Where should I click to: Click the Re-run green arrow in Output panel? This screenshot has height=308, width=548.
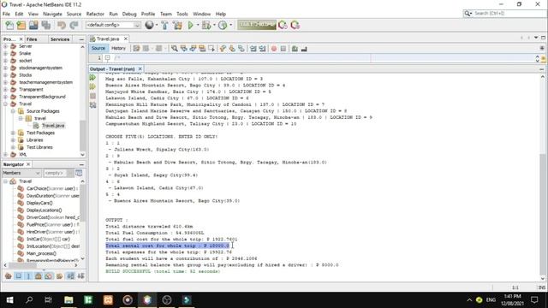tap(92, 78)
